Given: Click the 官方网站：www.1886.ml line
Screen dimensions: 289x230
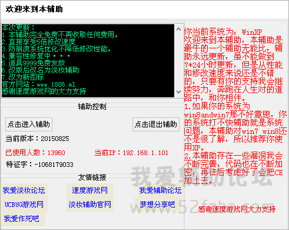Looking at the screenshot, I should 39,84.
